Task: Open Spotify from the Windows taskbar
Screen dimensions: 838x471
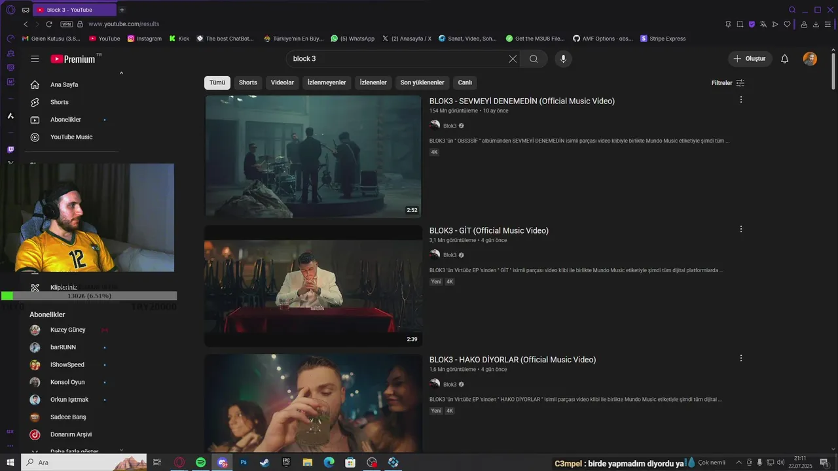Action: (200, 462)
